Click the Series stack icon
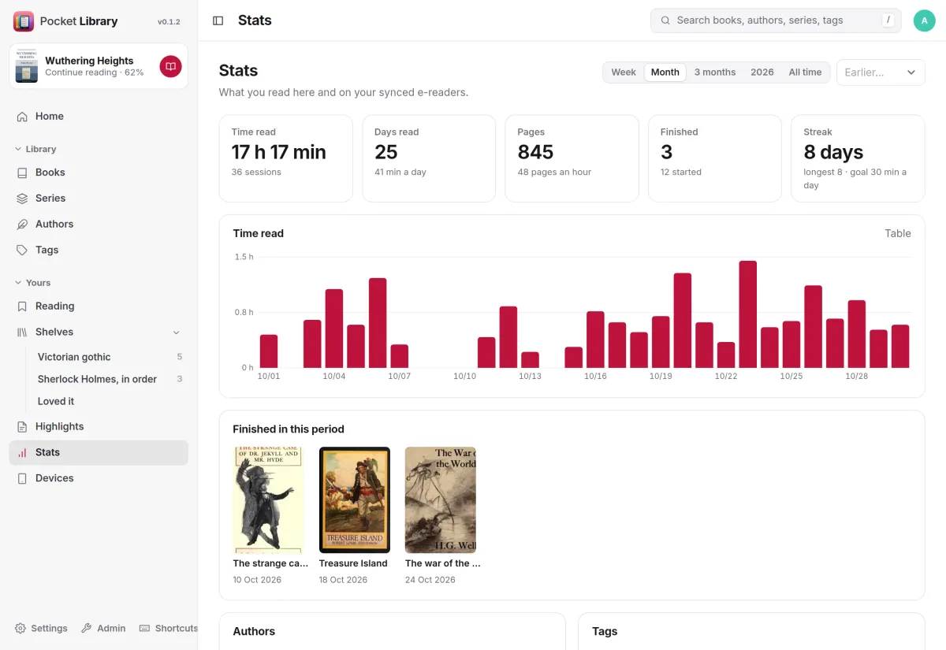 22,199
